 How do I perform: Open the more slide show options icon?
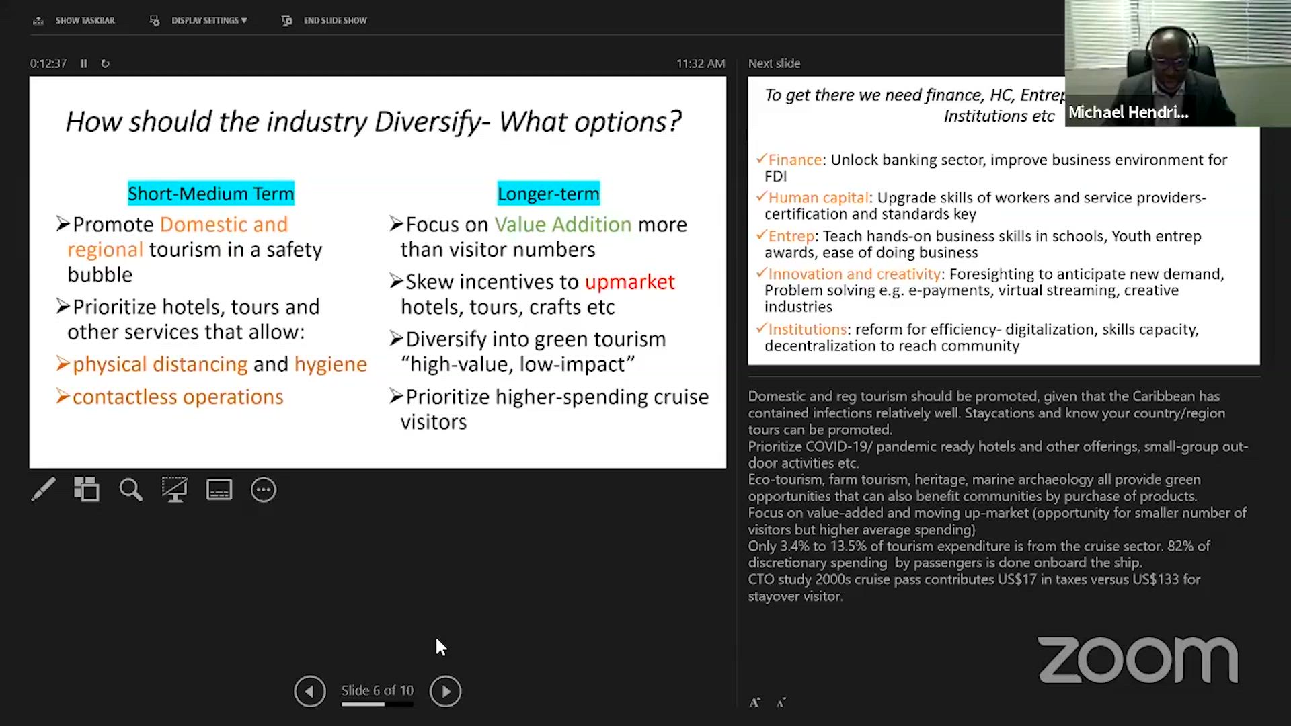coord(264,490)
